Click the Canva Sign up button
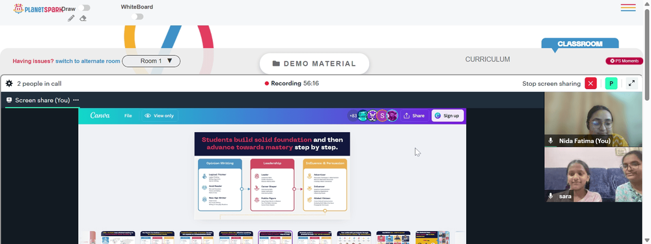Viewport: 651px width, 244px height. pos(448,116)
